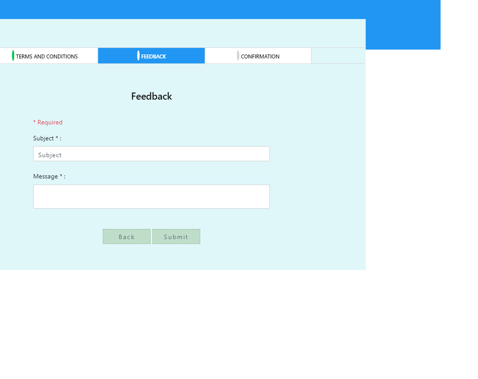Click the grey step indicator beside Confirmation

238,56
